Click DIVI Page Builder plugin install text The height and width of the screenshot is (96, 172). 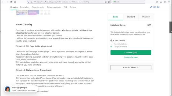[39, 46]
